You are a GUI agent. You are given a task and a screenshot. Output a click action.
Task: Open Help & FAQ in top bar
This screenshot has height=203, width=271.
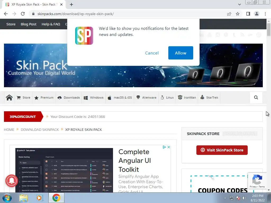[51, 24]
